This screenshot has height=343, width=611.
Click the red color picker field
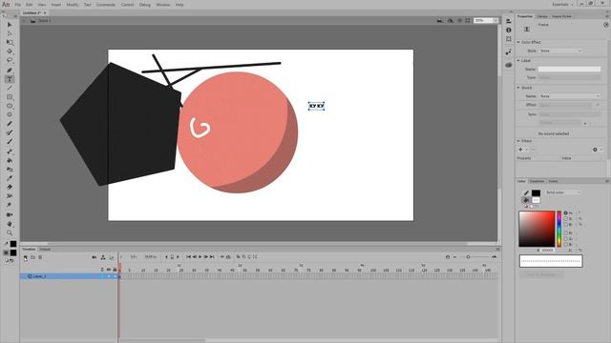click(x=537, y=229)
